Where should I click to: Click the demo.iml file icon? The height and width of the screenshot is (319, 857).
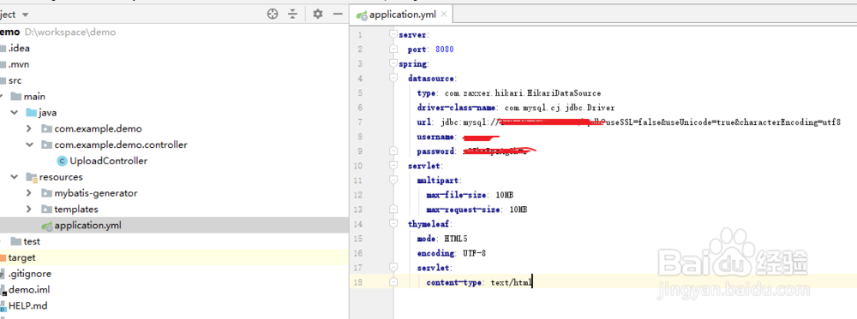3,290
